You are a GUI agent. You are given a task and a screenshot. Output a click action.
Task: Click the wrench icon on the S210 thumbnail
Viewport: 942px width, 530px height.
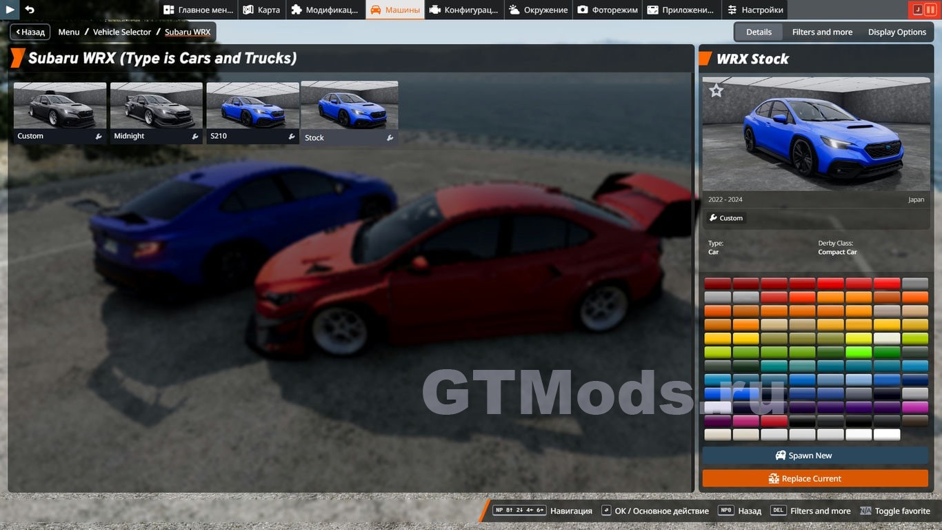coord(291,137)
